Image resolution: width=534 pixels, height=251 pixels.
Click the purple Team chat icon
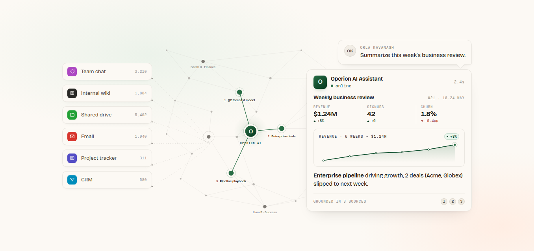point(72,72)
